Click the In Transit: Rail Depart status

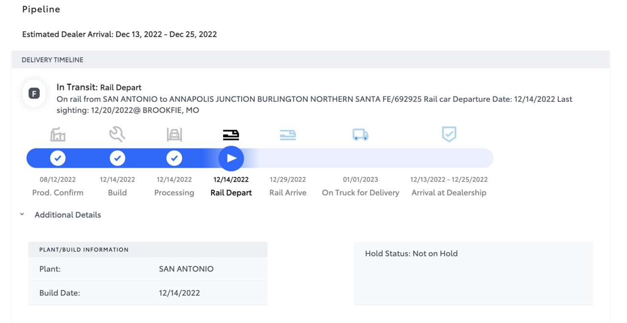99,87
